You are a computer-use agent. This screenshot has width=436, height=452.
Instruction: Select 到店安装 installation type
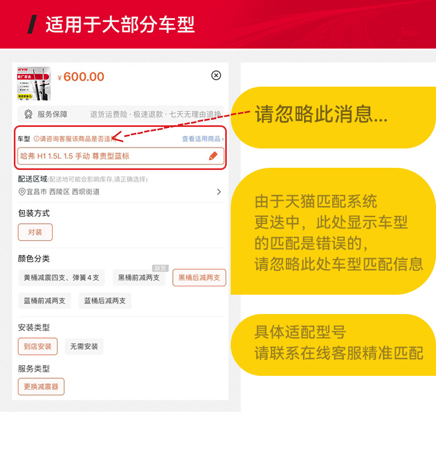38,346
